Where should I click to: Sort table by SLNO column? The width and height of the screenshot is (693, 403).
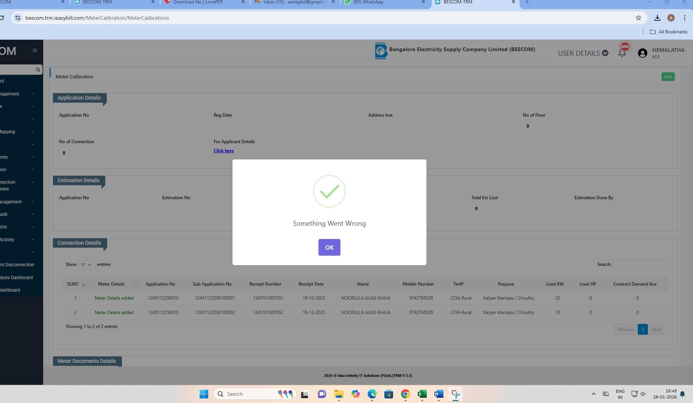tap(76, 284)
